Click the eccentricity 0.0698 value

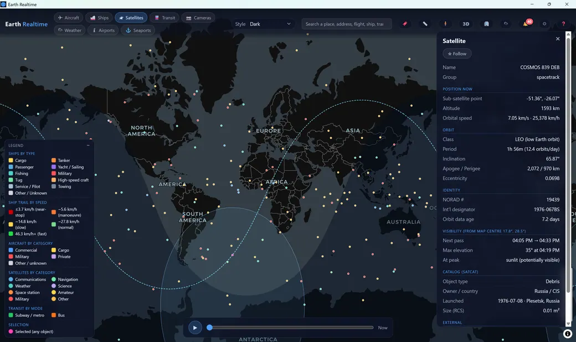click(552, 178)
